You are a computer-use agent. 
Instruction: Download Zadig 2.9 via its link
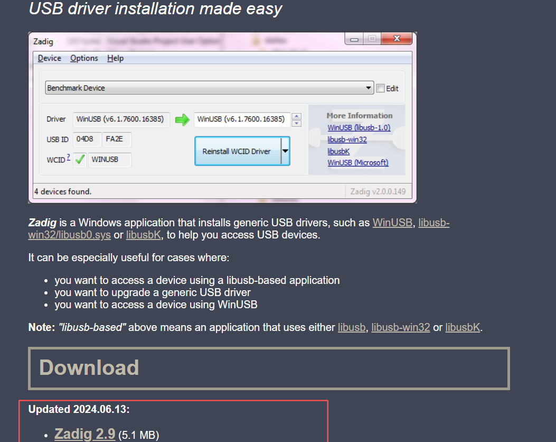(85, 434)
